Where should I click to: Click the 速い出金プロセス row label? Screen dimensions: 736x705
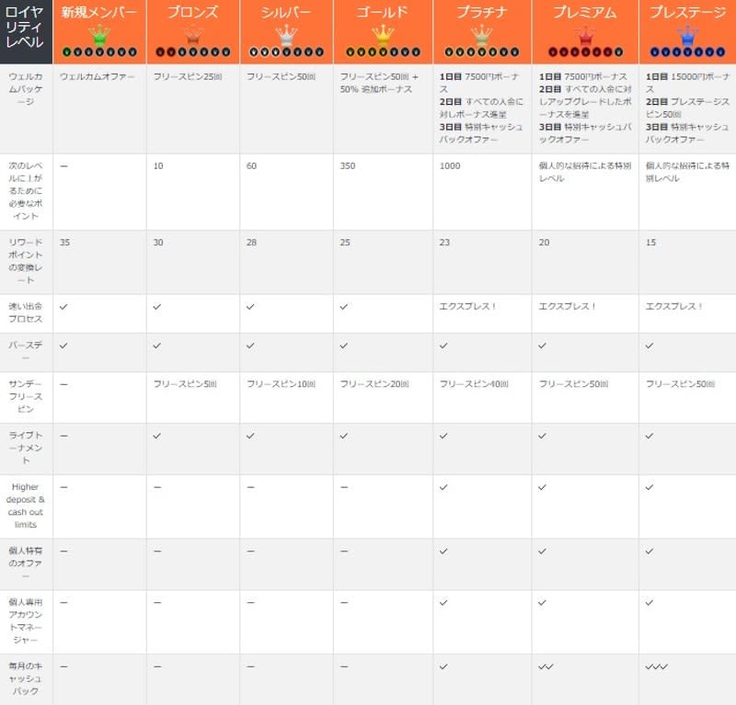pyautogui.click(x=26, y=313)
